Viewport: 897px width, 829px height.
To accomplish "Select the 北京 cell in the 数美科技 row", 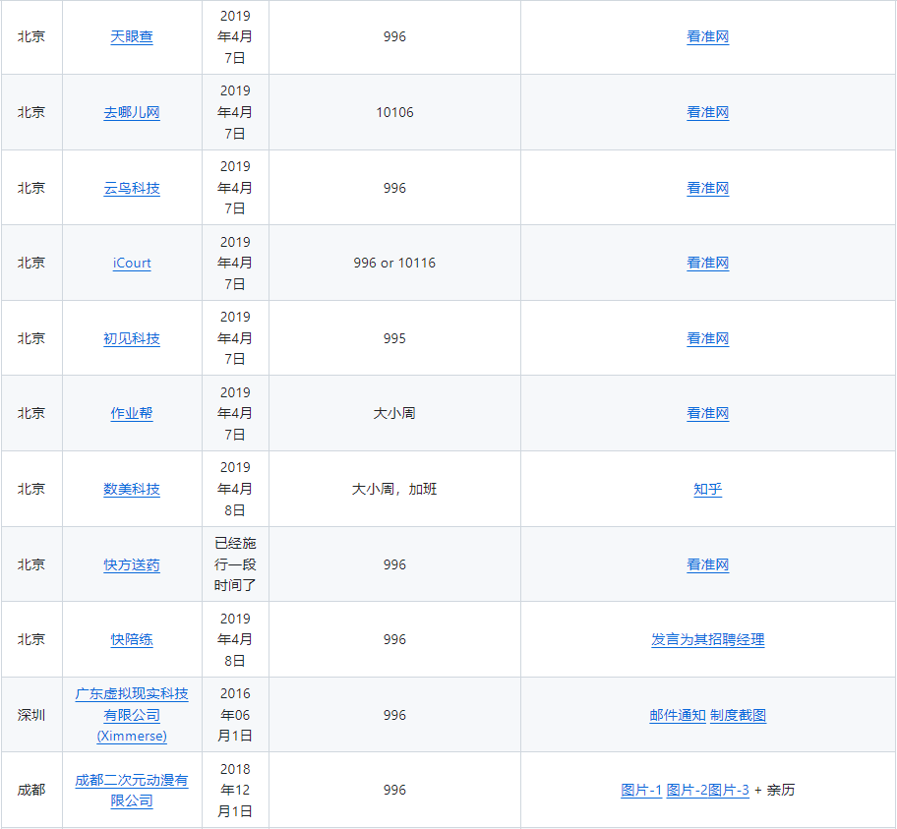I will (31, 489).
